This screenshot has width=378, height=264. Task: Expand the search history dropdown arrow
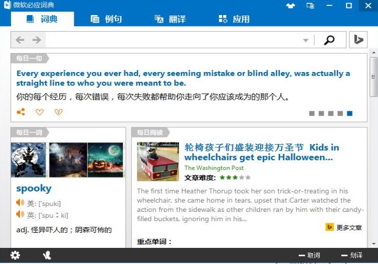click(306, 40)
